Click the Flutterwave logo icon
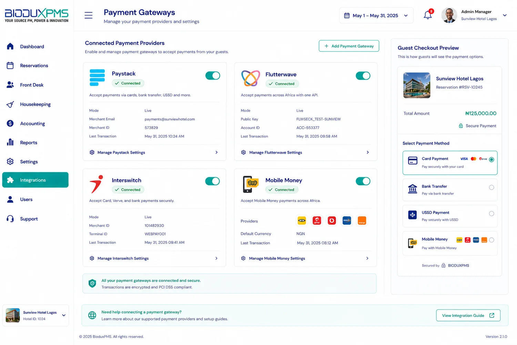 251,78
